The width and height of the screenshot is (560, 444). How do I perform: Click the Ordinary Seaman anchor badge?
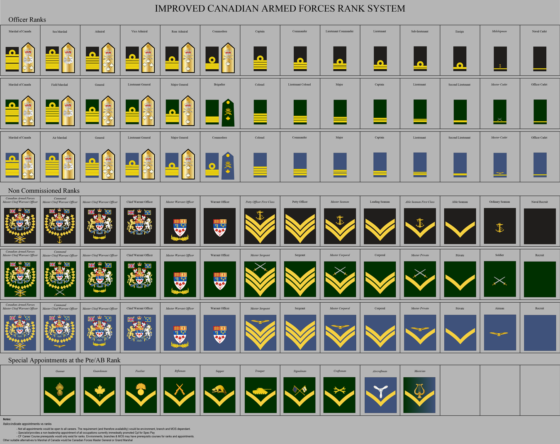coord(500,226)
